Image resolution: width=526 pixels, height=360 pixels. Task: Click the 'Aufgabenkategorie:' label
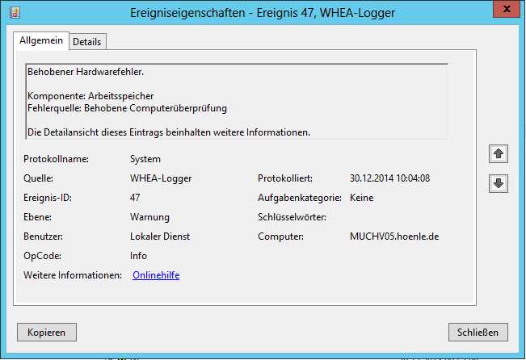point(300,198)
